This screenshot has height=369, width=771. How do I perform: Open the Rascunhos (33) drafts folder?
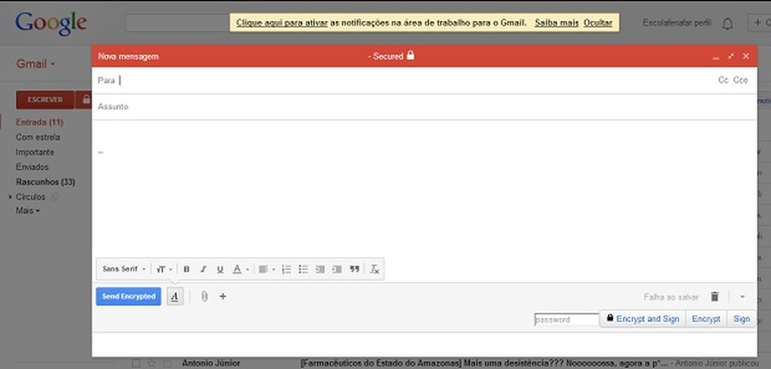[45, 182]
